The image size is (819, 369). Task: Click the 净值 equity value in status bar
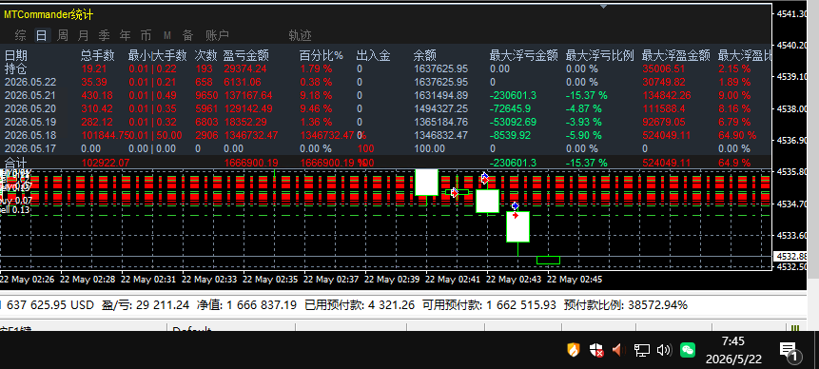[246, 304]
